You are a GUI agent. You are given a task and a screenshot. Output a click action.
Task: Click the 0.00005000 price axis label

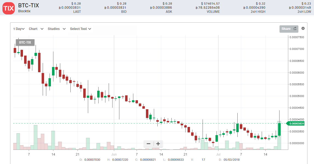[x=297, y=96]
